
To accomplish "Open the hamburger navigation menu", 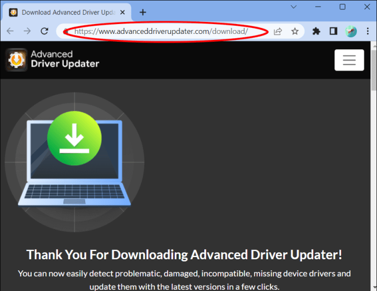I will click(x=349, y=60).
